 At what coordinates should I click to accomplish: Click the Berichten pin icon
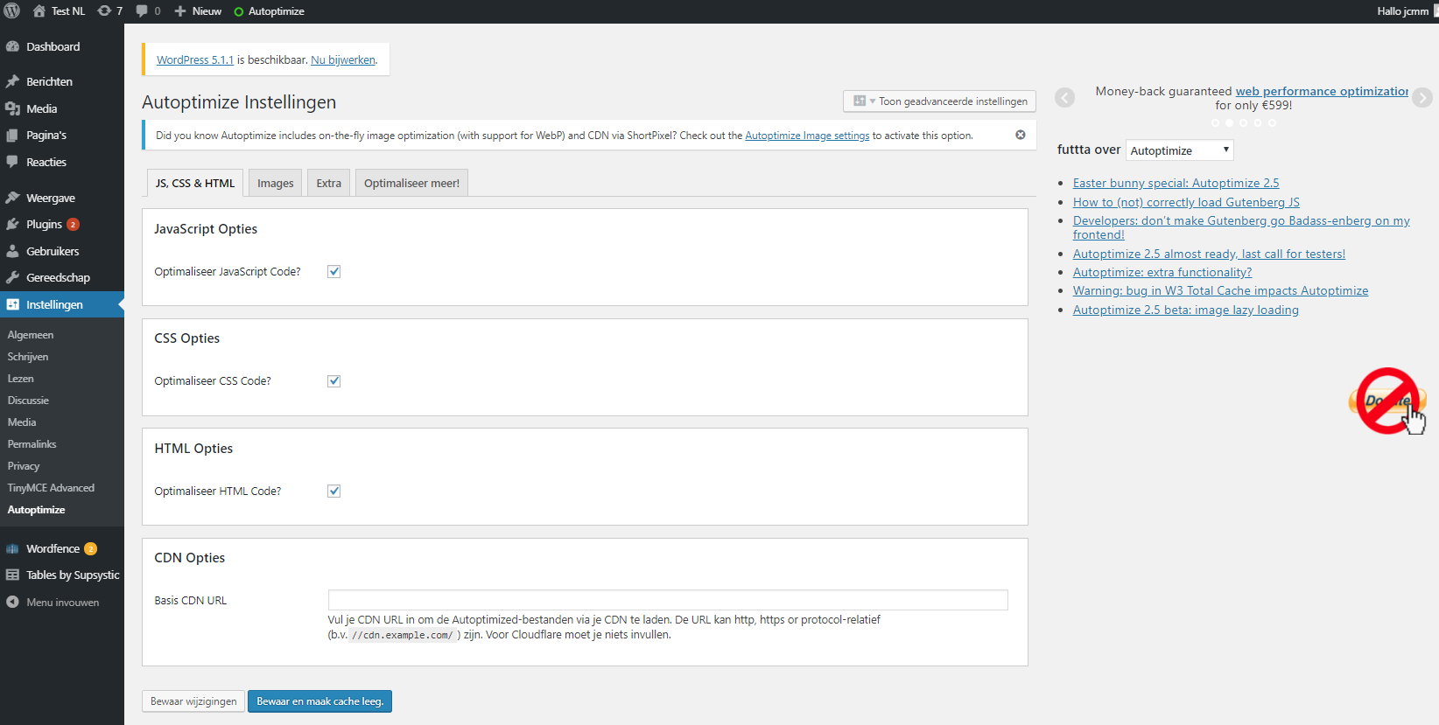12,81
